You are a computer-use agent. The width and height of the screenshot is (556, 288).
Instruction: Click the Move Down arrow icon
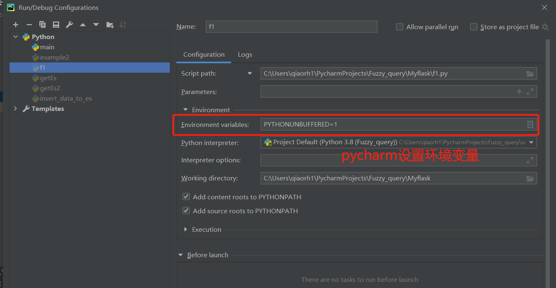tap(96, 25)
